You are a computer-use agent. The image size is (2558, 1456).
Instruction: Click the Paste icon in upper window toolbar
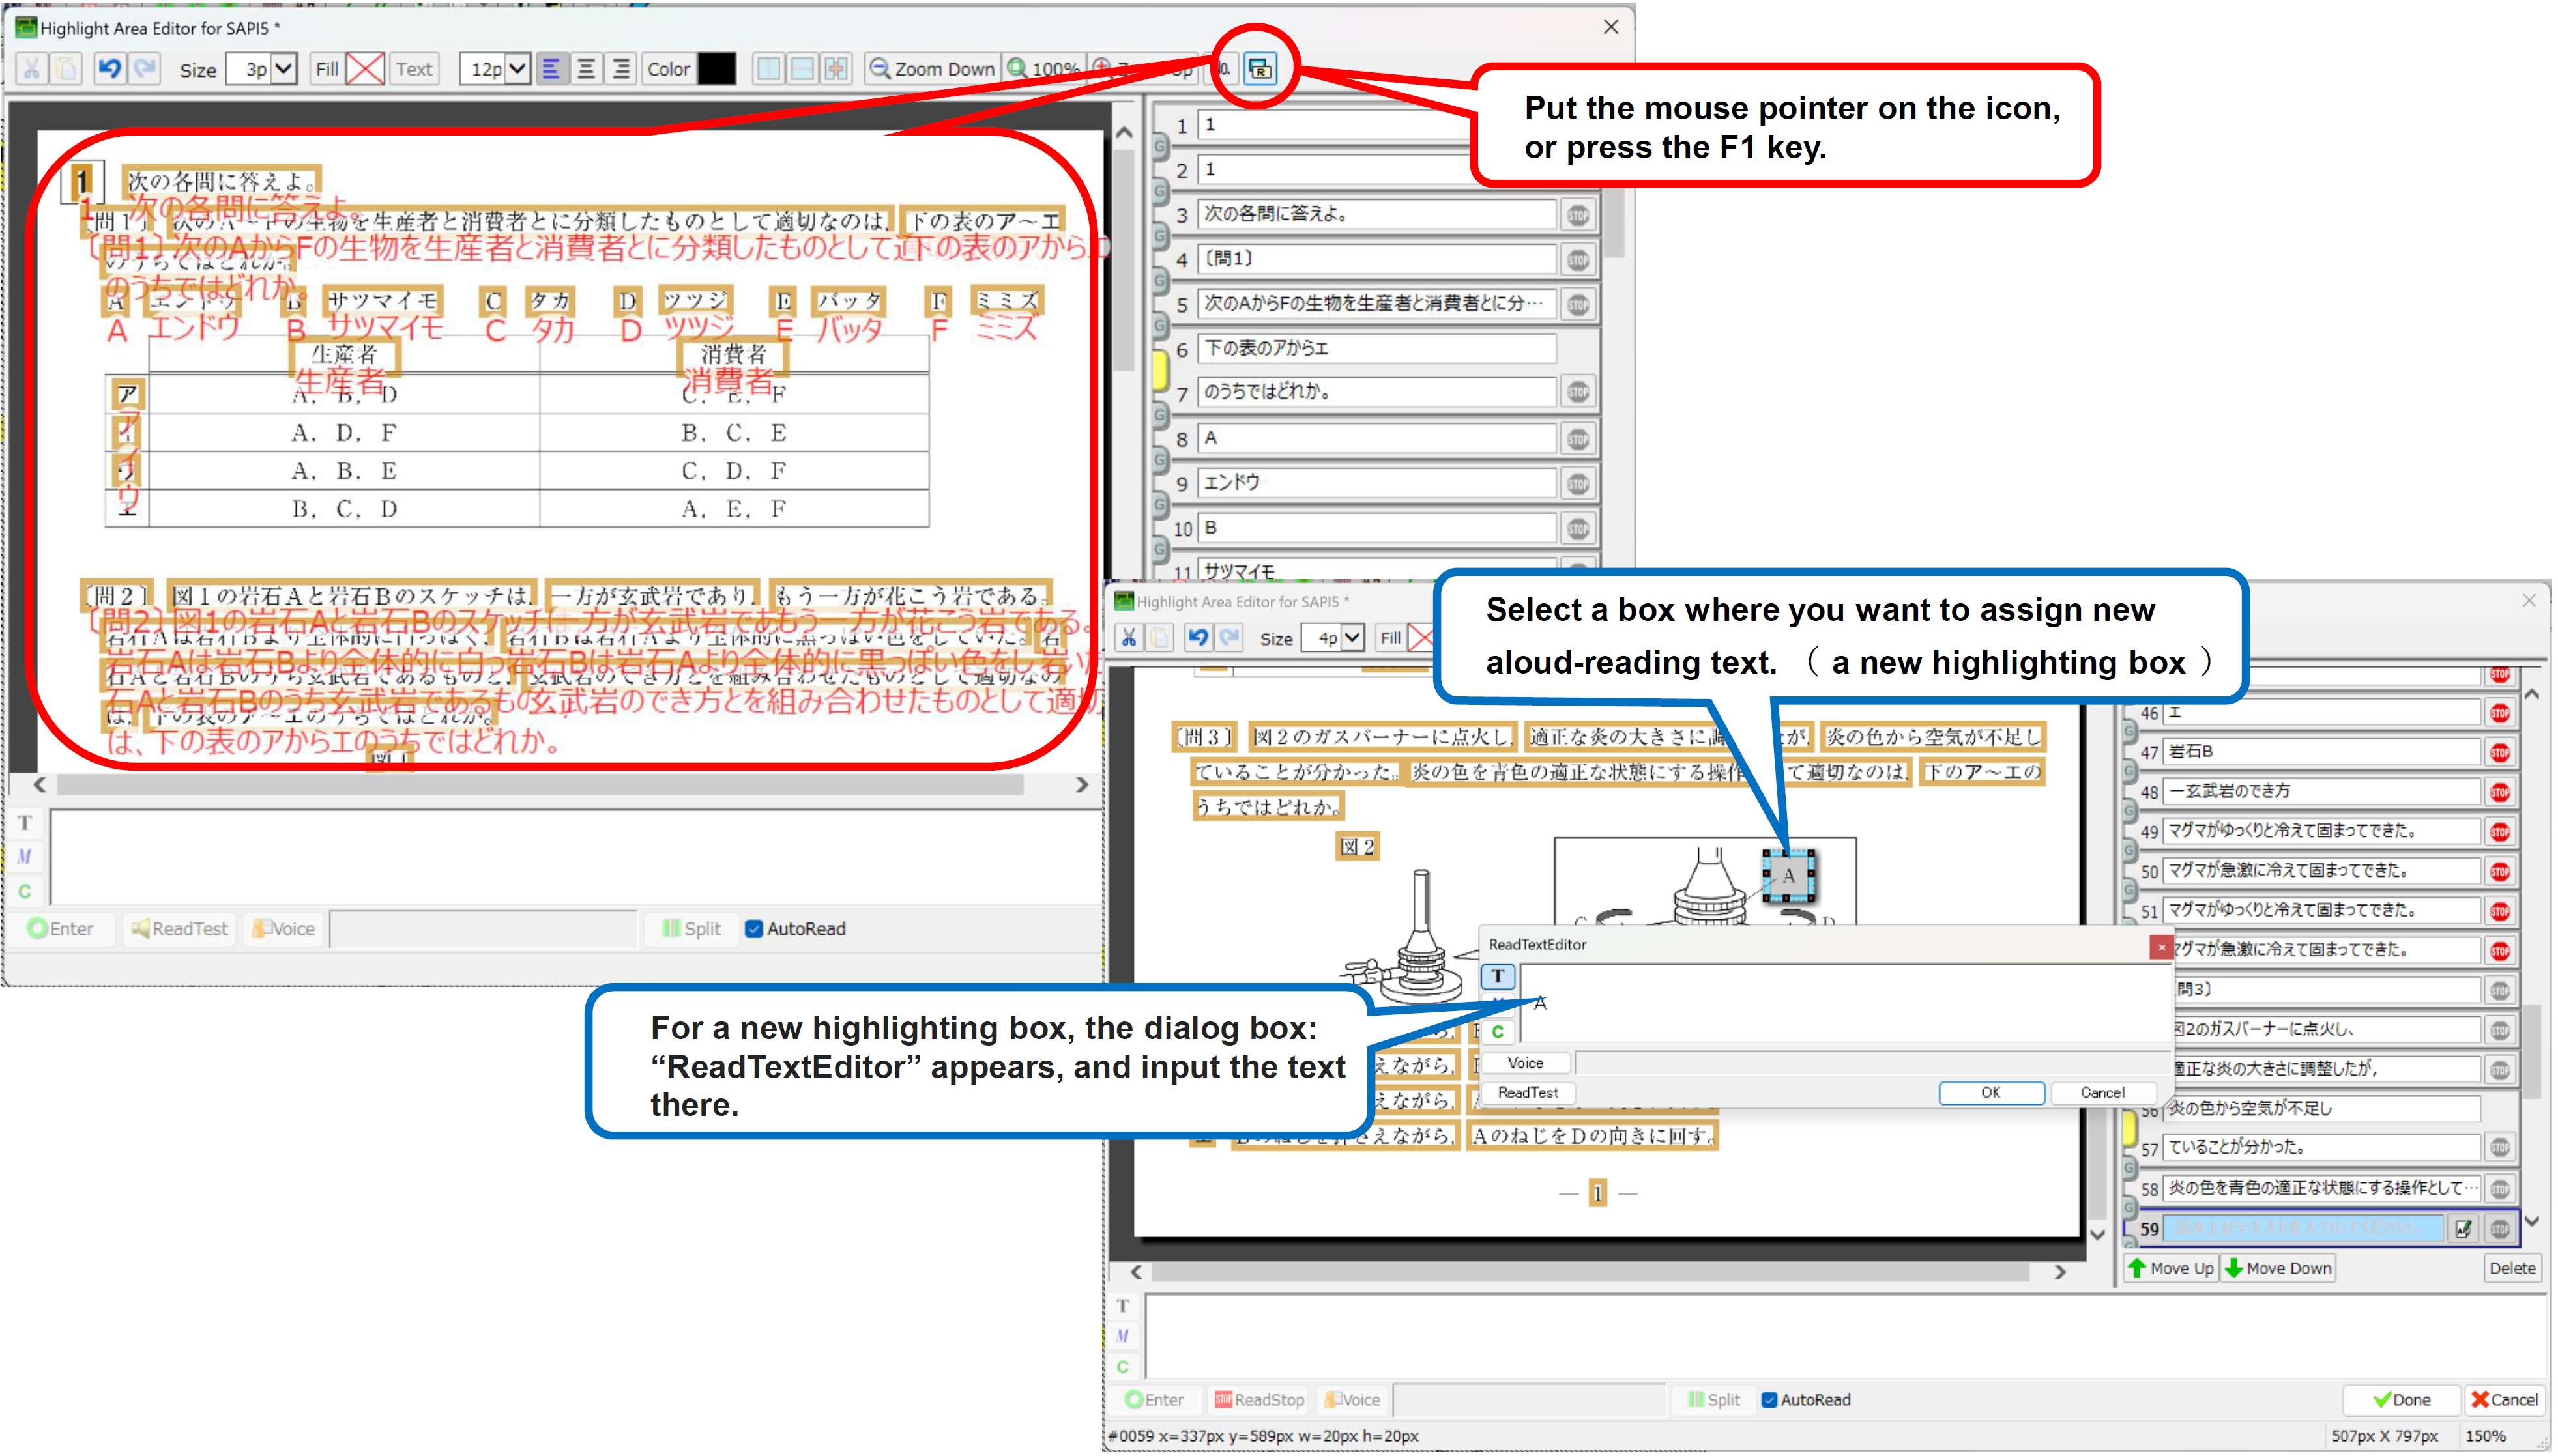click(66, 69)
